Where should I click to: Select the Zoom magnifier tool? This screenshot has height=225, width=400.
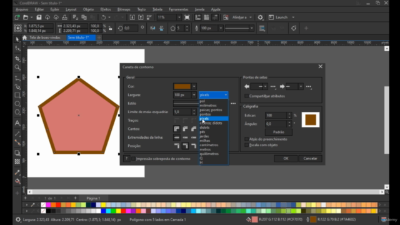coord(17,67)
